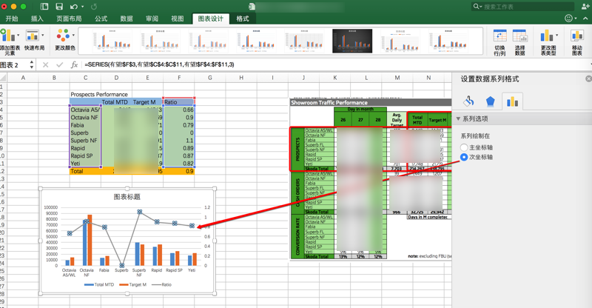The width and height of the screenshot is (592, 308).
Task: Click the orange Target M bar for Octavia NF
Action: click(x=90, y=240)
